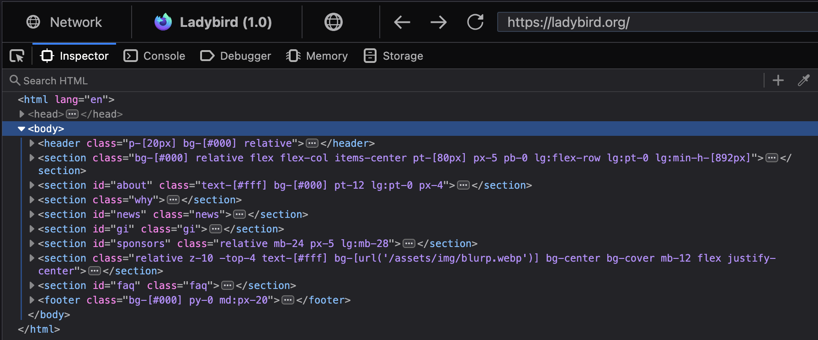The height and width of the screenshot is (340, 818).
Task: Expand the footer element node
Action: tap(32, 300)
